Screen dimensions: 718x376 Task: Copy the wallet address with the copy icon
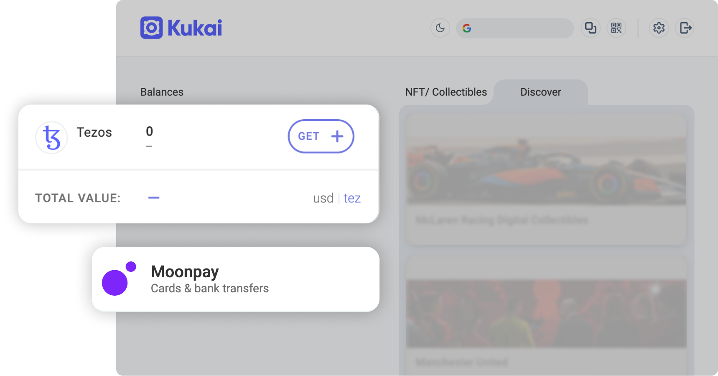591,28
